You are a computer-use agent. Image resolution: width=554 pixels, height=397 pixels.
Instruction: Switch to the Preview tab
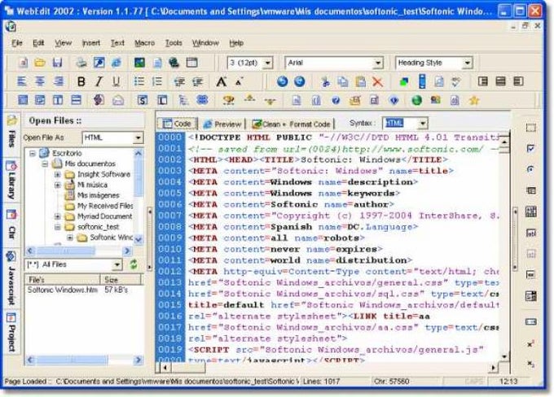point(222,124)
